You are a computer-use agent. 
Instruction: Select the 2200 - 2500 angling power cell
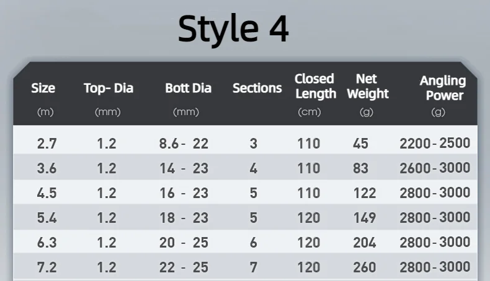tap(435, 144)
